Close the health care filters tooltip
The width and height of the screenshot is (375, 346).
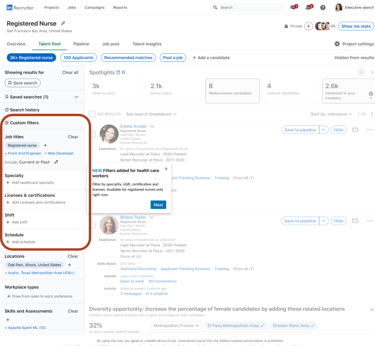click(166, 169)
